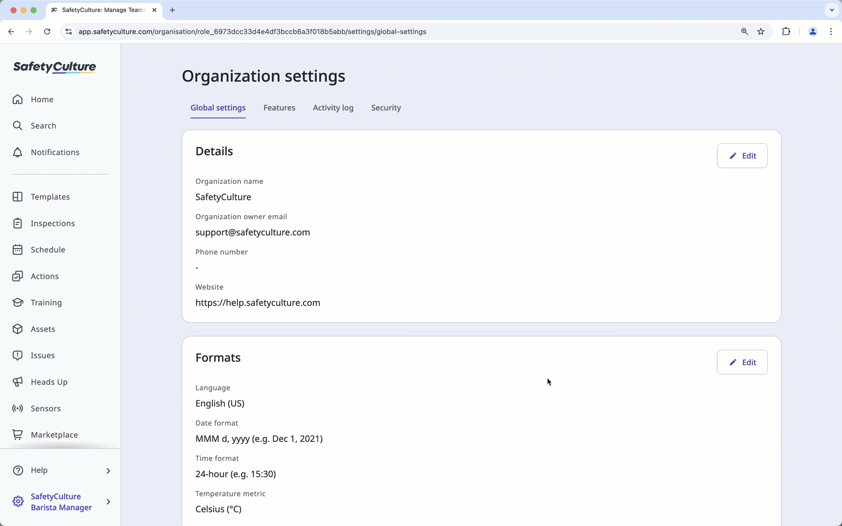Click the Assets sidebar label
Screen dimensions: 842x526
pyautogui.click(x=43, y=329)
